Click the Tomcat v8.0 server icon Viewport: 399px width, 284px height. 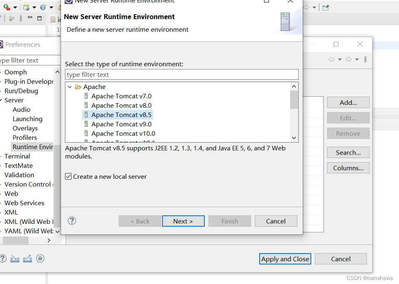click(x=86, y=105)
